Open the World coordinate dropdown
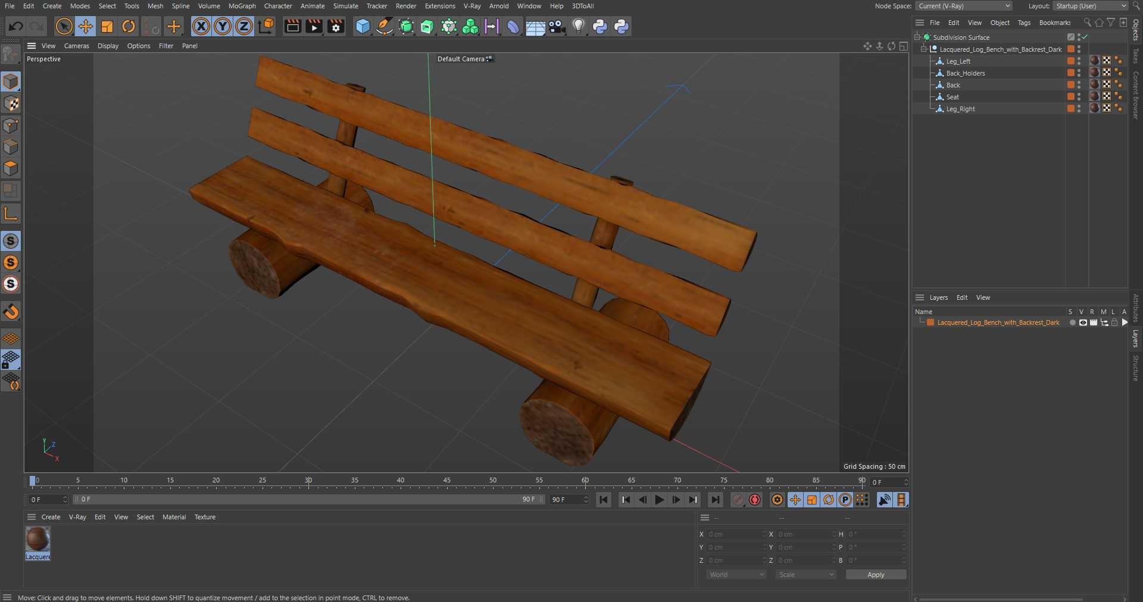 click(x=736, y=575)
